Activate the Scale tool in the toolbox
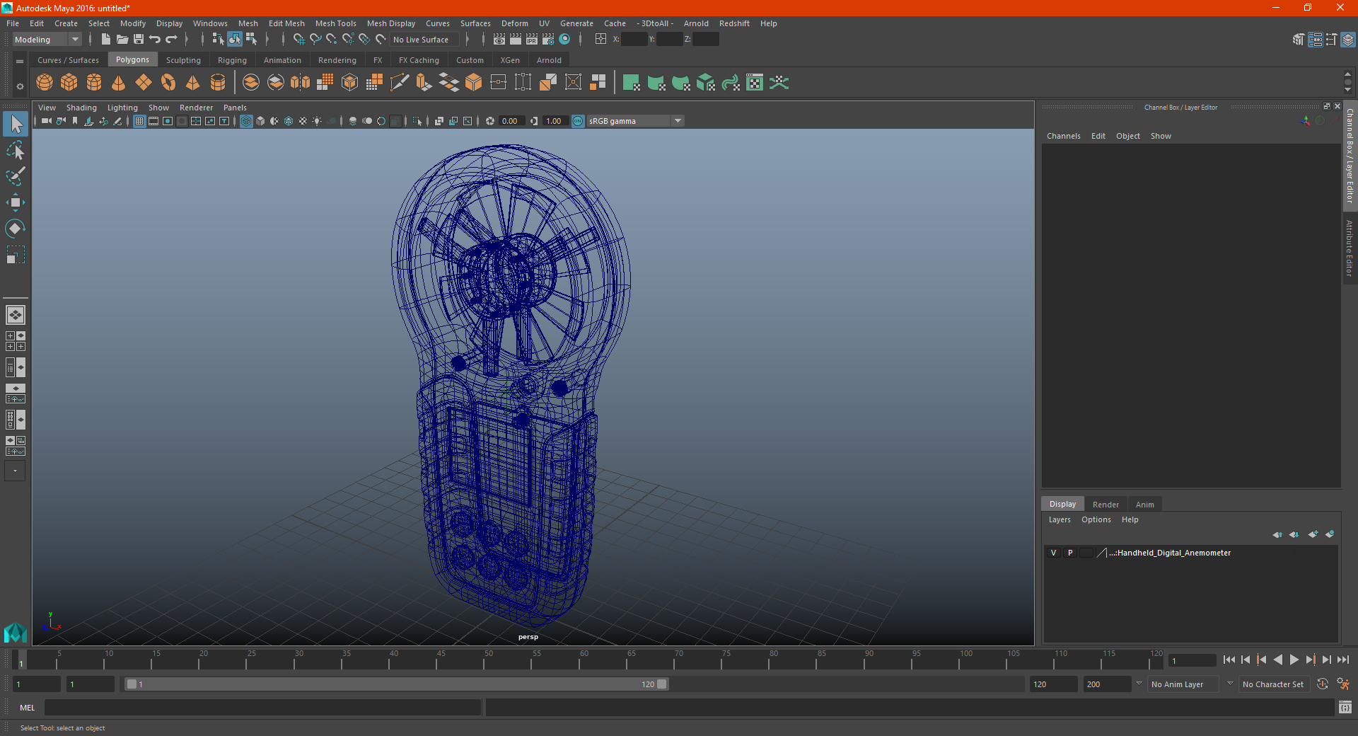This screenshot has width=1358, height=736. [16, 255]
